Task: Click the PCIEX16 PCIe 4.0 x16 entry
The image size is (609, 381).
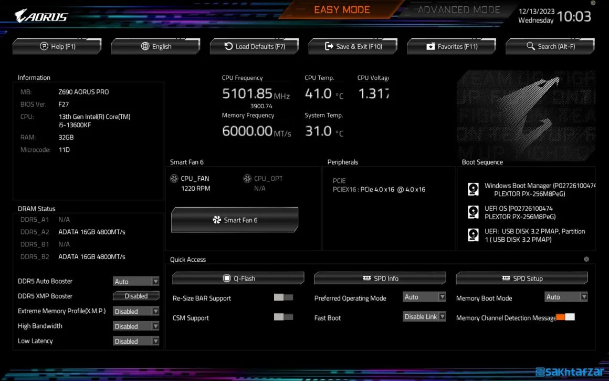Action: coord(379,189)
